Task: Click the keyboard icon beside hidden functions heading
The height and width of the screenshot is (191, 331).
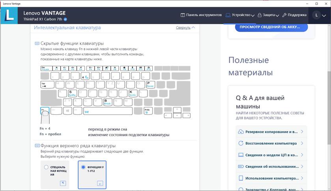Action: [37, 43]
